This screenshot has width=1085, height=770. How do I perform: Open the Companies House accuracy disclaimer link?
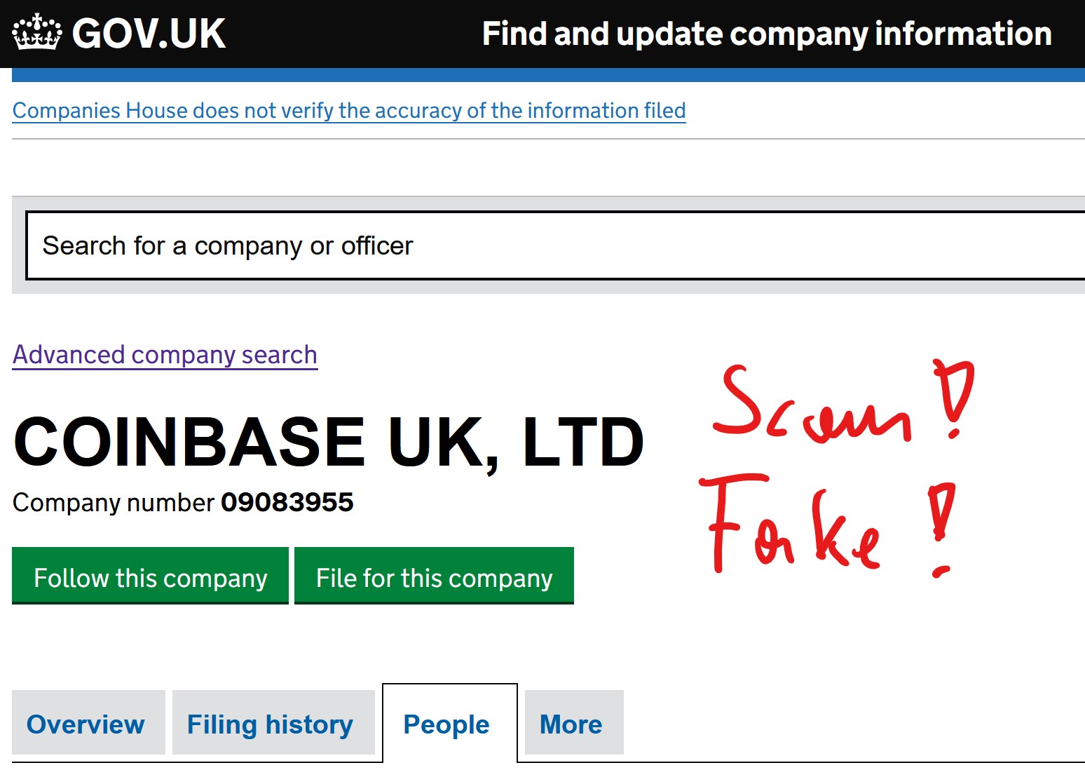349,111
